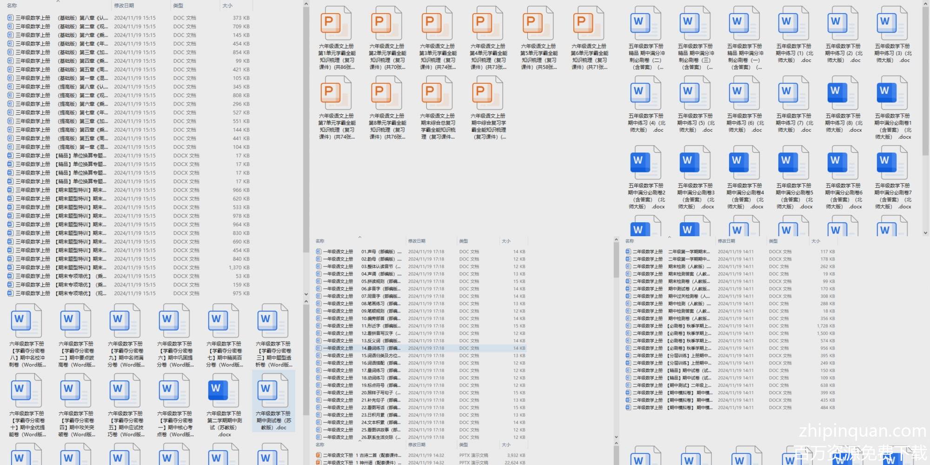Open 六年级语文上册 第1单元 PowerPoint file icon
The height and width of the screenshot is (465, 930).
coord(336,24)
